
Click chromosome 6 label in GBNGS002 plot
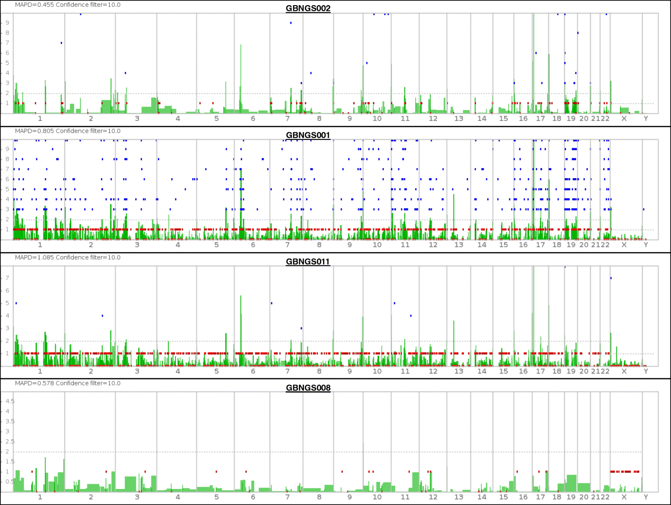[253, 119]
